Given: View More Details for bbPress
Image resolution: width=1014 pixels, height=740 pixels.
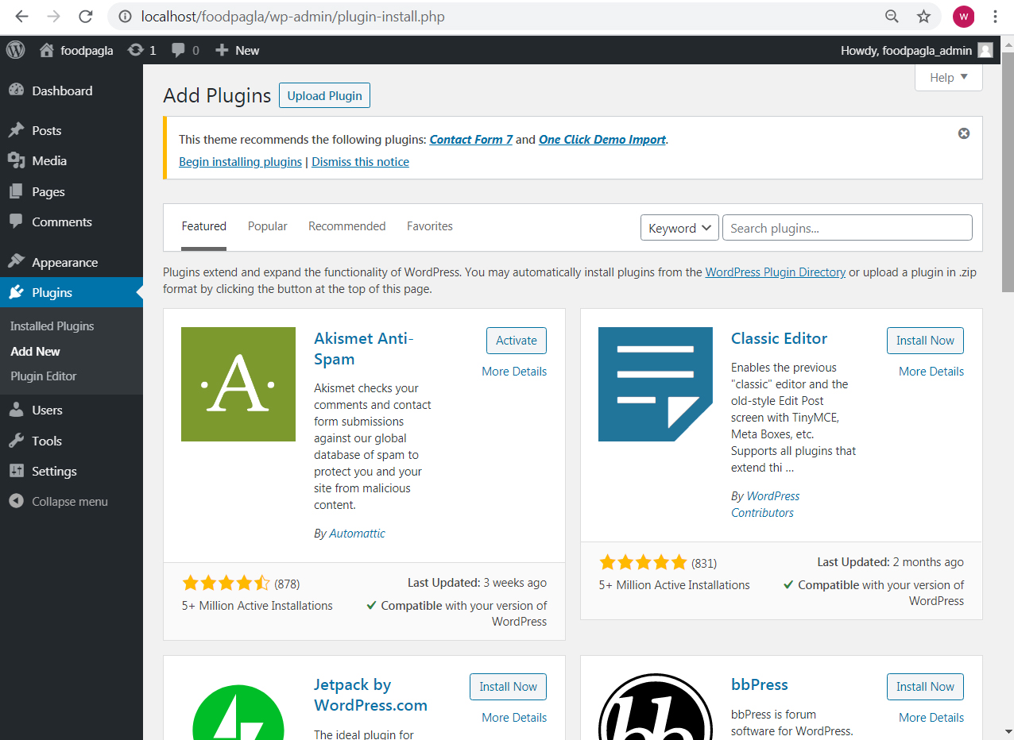Looking at the screenshot, I should pyautogui.click(x=931, y=717).
